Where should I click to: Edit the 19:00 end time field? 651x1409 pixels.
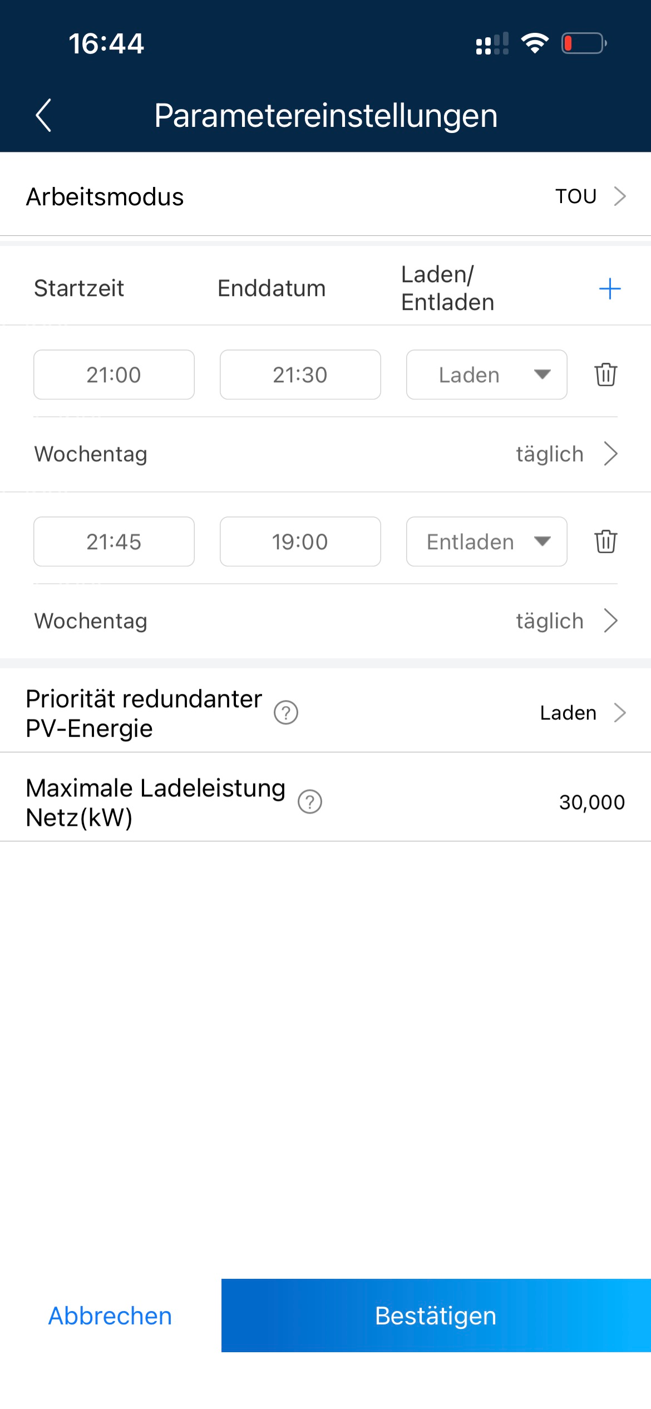coord(300,541)
